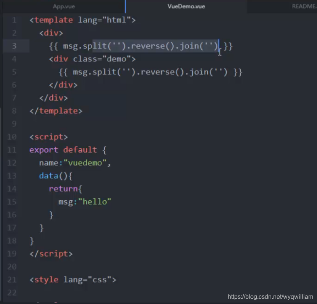
Task: Click line number 1 in gutter
Action: [14, 20]
